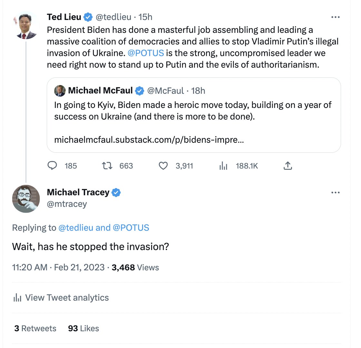Viewport: 361px width, 348px height.
Task: Open more options on Michael Tracey's tweet
Action: click(x=336, y=193)
